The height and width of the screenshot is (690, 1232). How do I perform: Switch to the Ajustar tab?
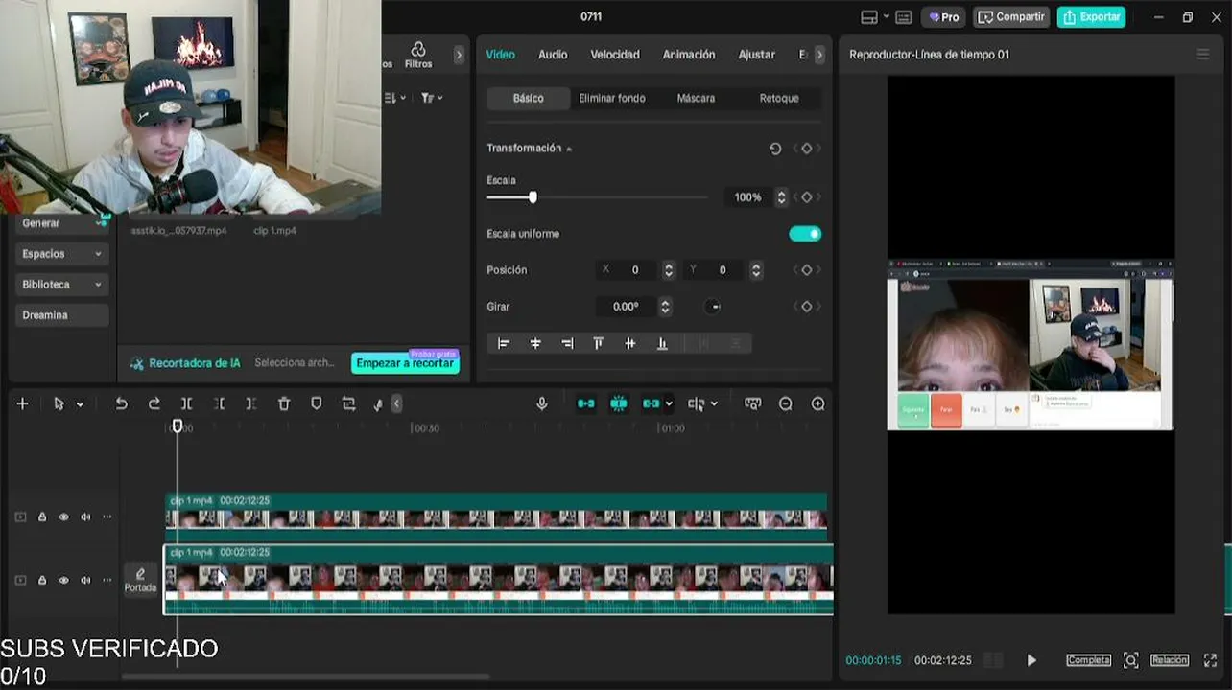pyautogui.click(x=756, y=55)
